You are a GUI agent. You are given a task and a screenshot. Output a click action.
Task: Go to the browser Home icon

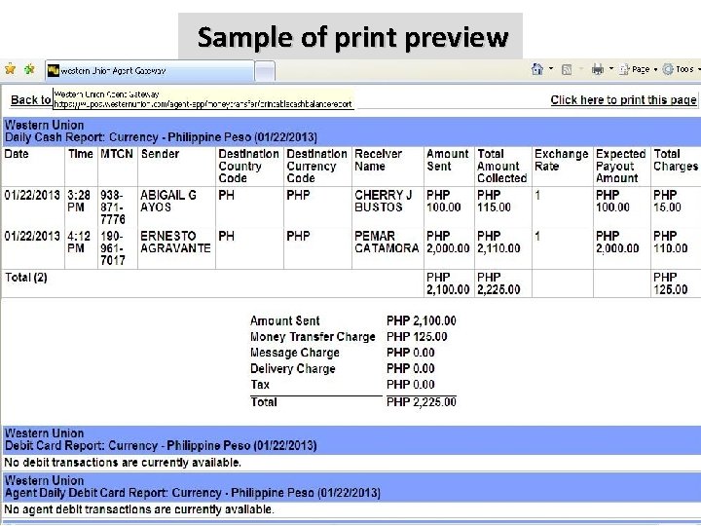click(x=536, y=69)
